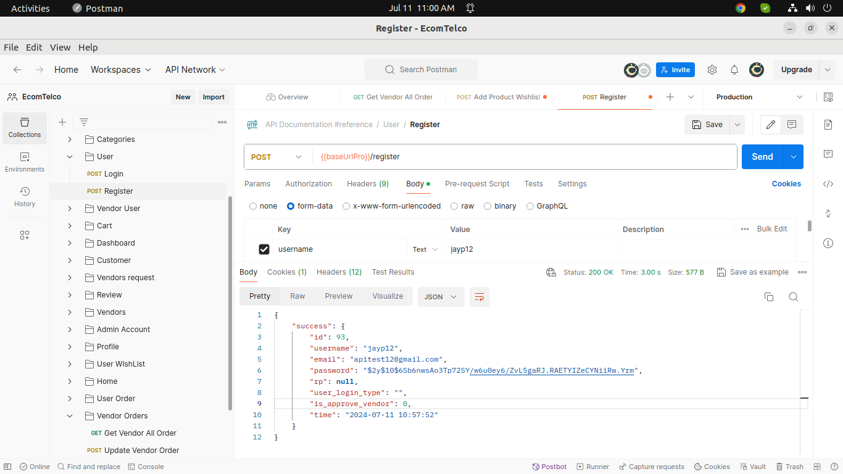This screenshot has width=843, height=474.
Task: Open the Raw response view
Action: coord(297,296)
